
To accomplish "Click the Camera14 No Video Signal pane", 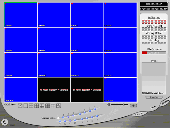I will point(54,90).
